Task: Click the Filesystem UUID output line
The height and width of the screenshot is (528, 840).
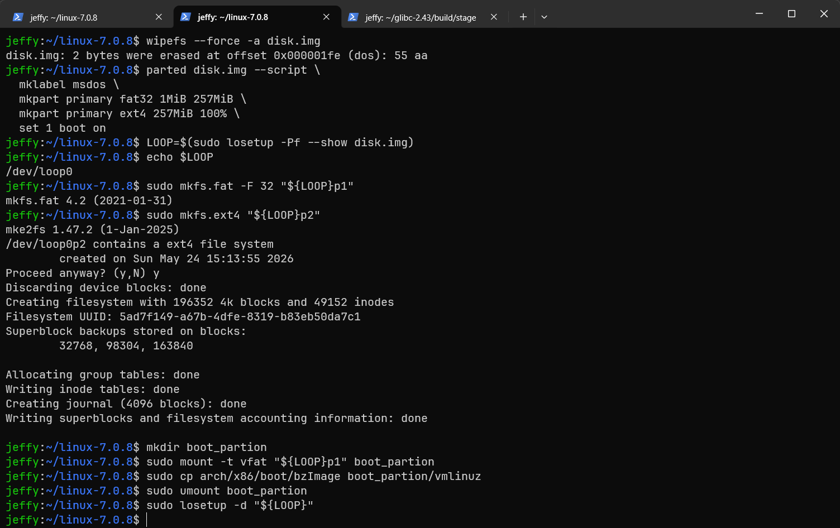Action: [183, 316]
